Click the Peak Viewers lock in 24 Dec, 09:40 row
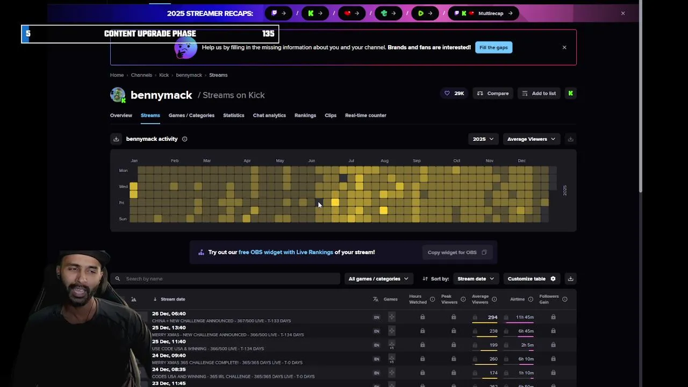 (x=454, y=359)
